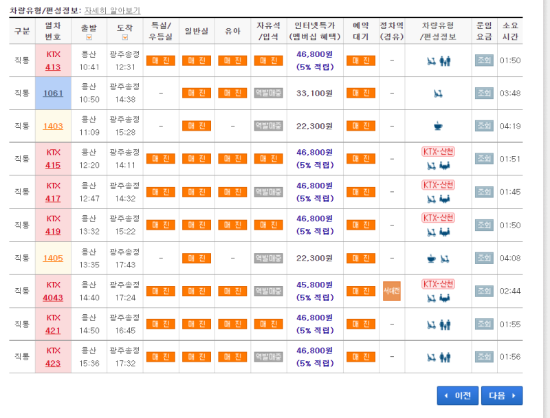Click 역발매중 standing-seat button for train 1061

(x=268, y=93)
